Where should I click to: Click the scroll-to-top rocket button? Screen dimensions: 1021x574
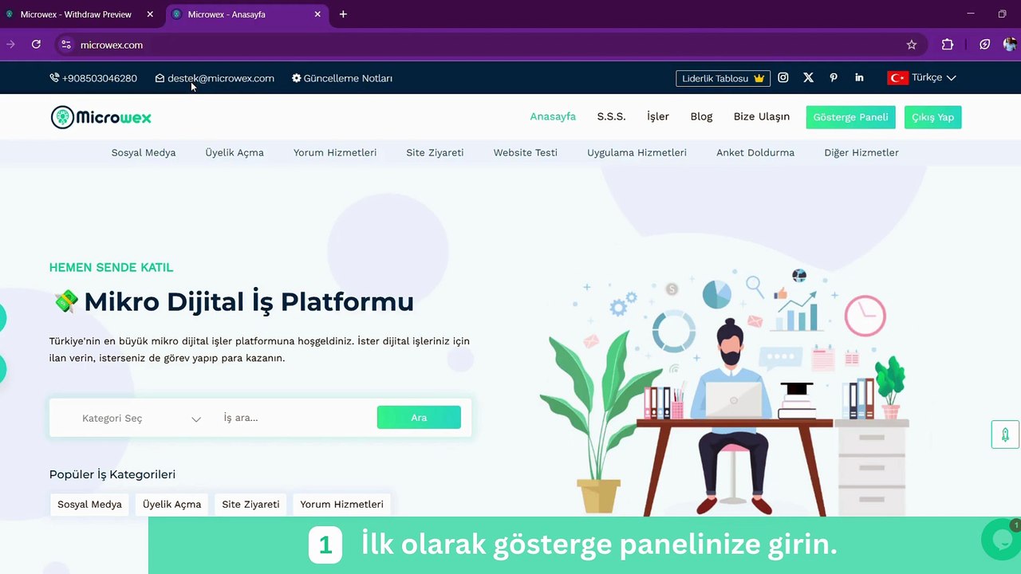1005,434
